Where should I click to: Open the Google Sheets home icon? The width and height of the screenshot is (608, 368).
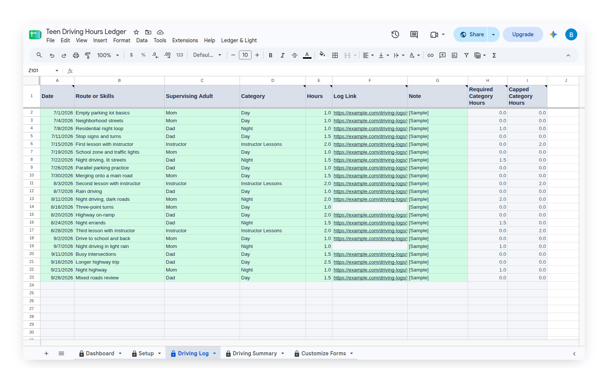pyautogui.click(x=35, y=35)
